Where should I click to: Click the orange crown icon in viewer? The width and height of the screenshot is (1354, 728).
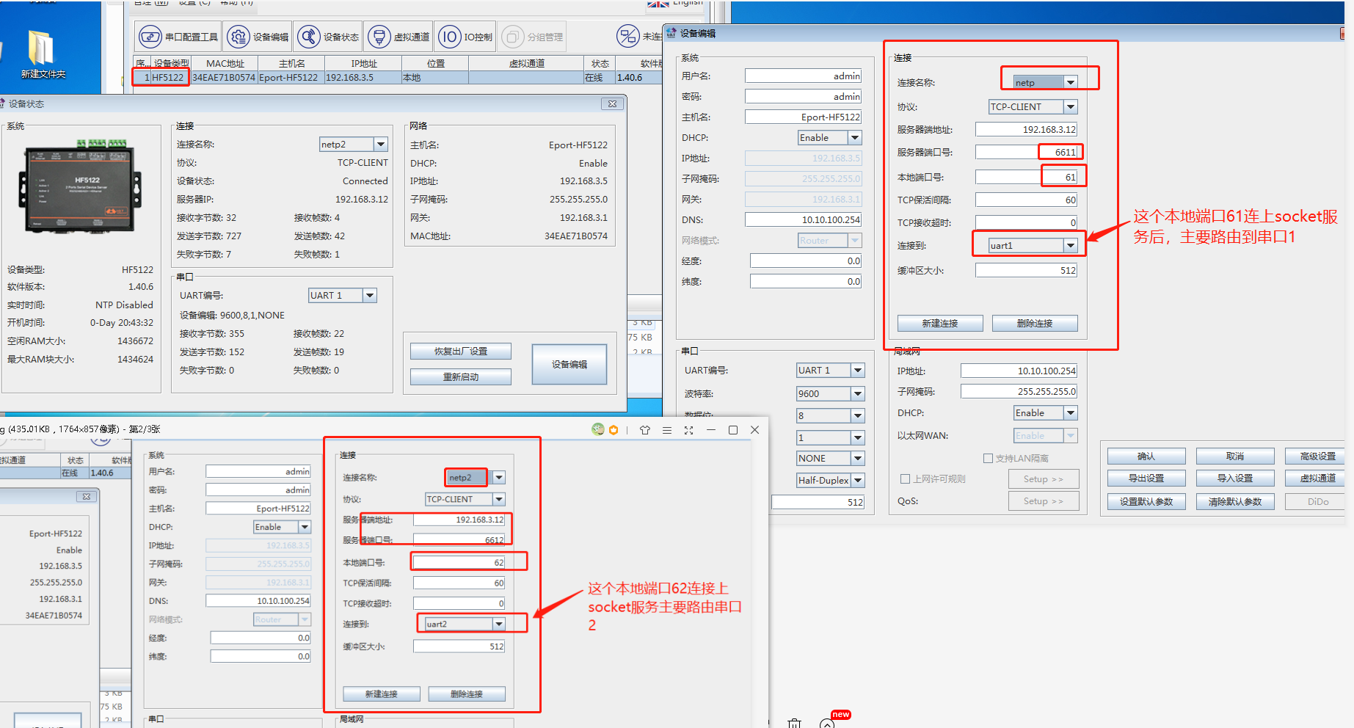614,430
